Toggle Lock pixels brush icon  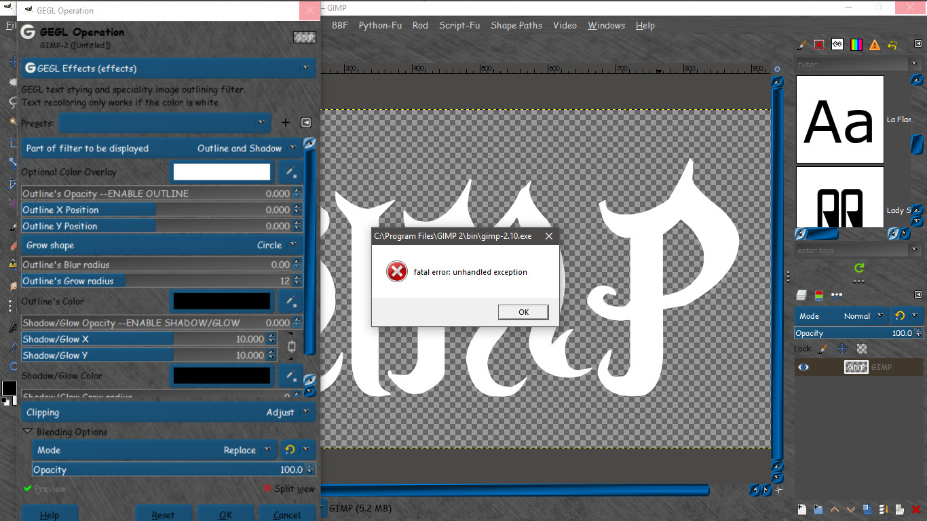(823, 349)
